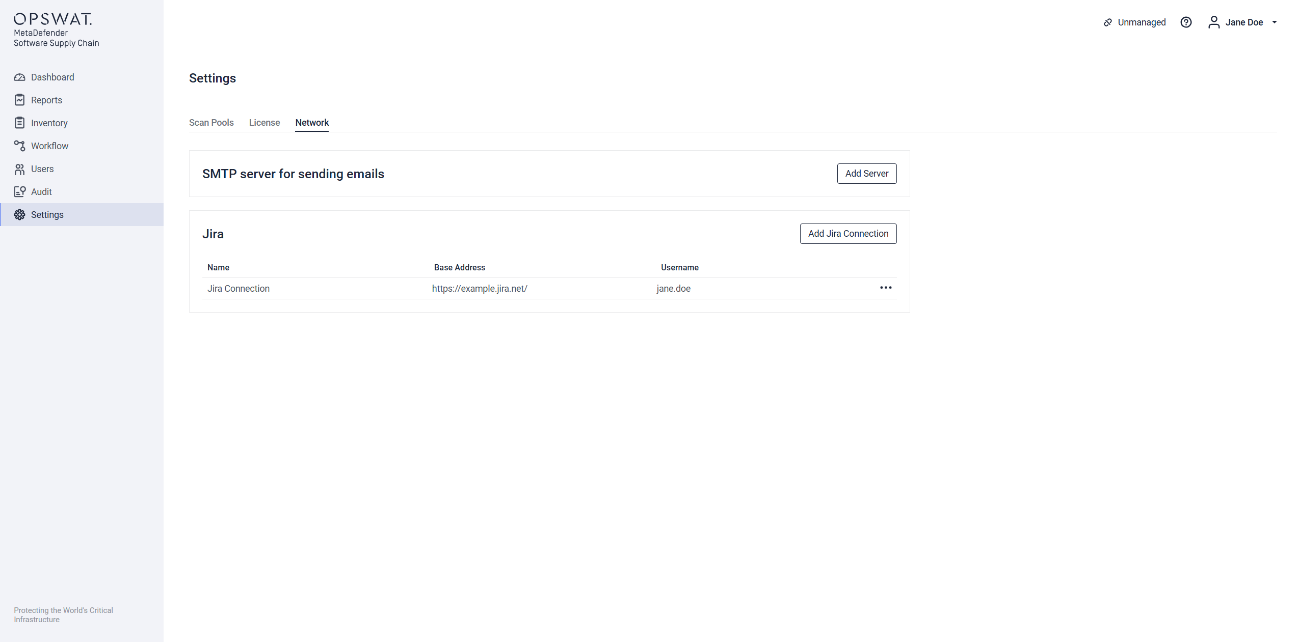Click the Base Address column header
Screen dimensions: 1299x642
(459, 268)
